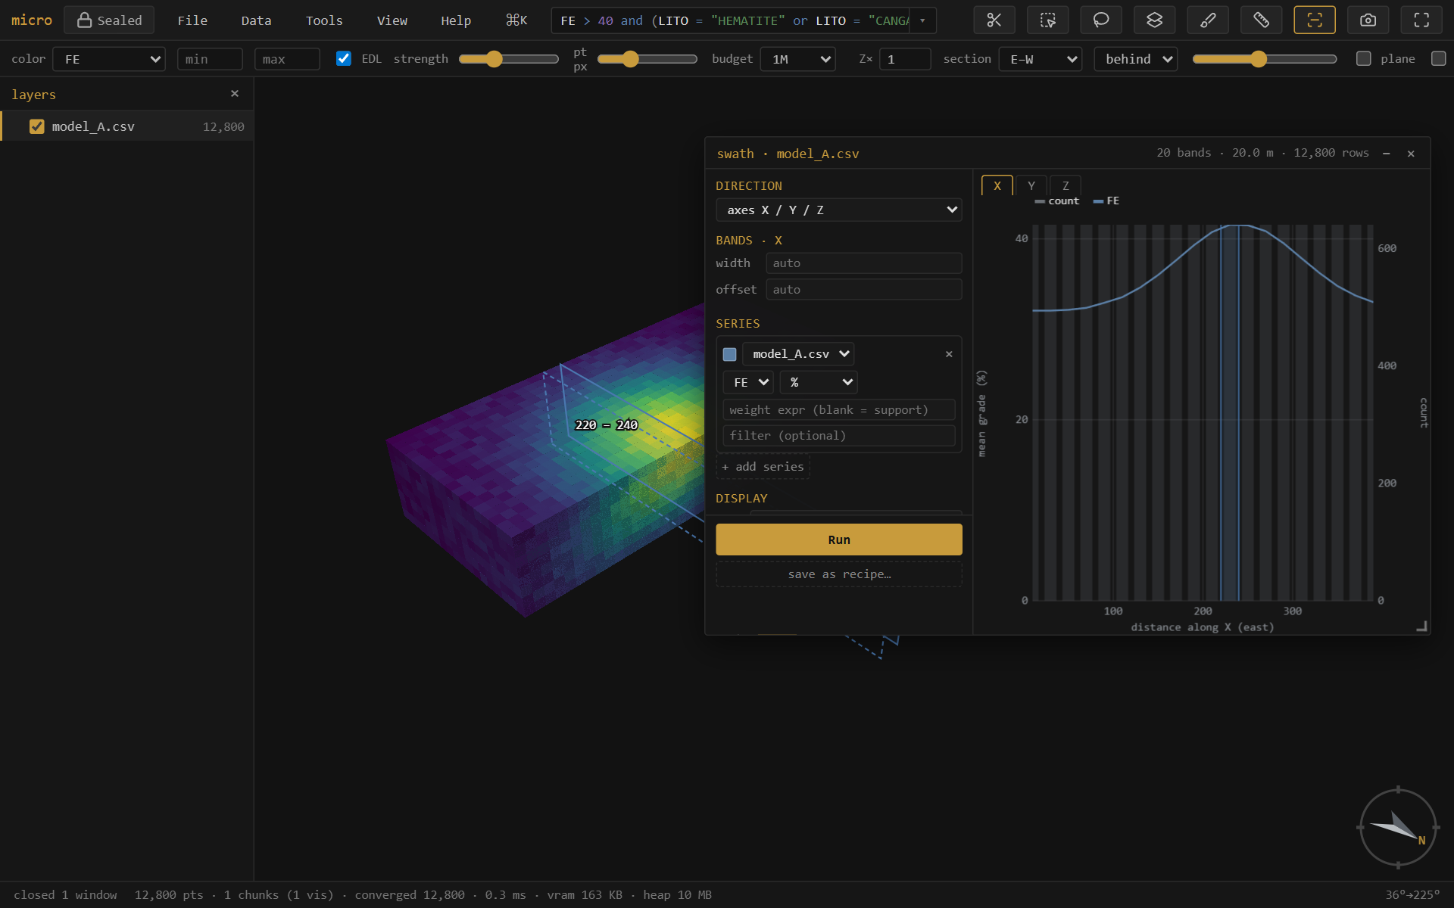The image size is (1454, 908).
Task: Switch to the Y chart tab
Action: [1031, 185]
